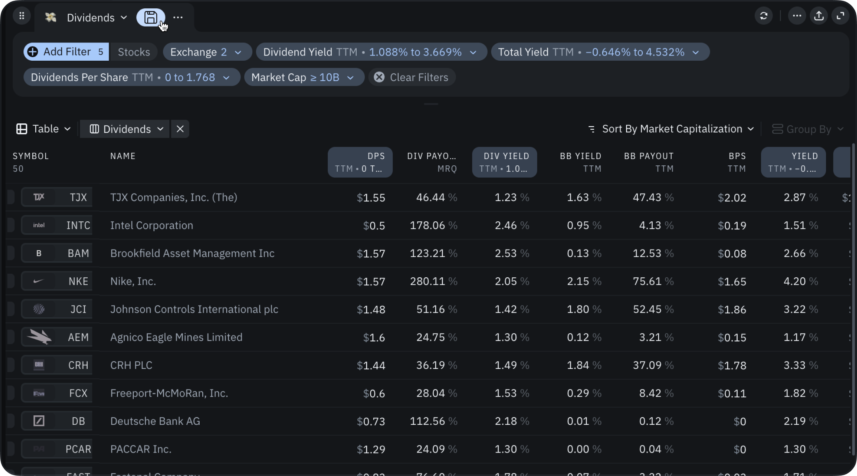Click the drag handle grid icon
This screenshot has height=476, width=857.
22,16
